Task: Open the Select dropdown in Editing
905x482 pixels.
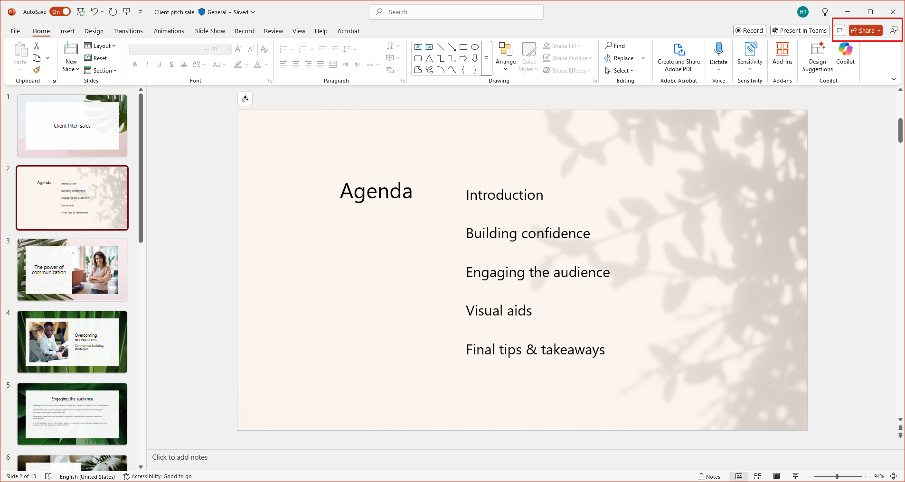Action: coord(619,70)
